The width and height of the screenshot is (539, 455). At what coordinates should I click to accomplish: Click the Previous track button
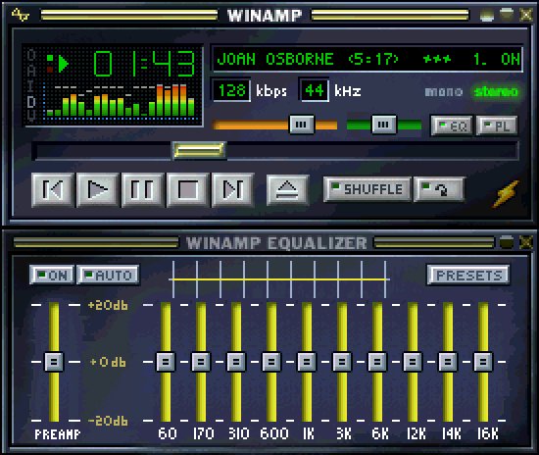(x=53, y=190)
